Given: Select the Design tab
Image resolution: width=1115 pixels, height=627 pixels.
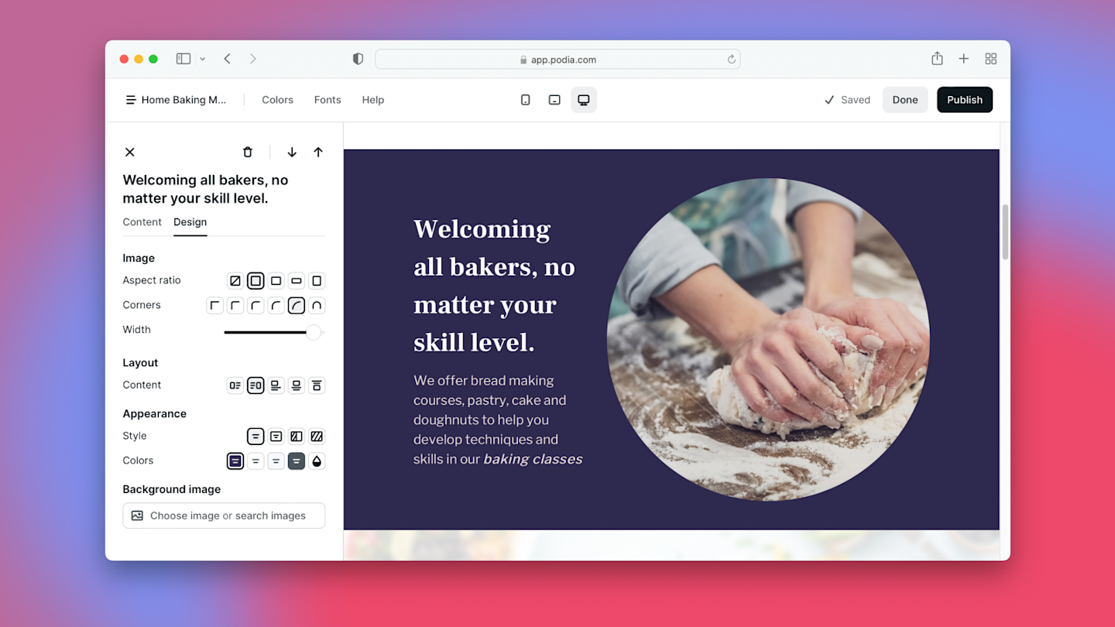Looking at the screenshot, I should (x=190, y=222).
